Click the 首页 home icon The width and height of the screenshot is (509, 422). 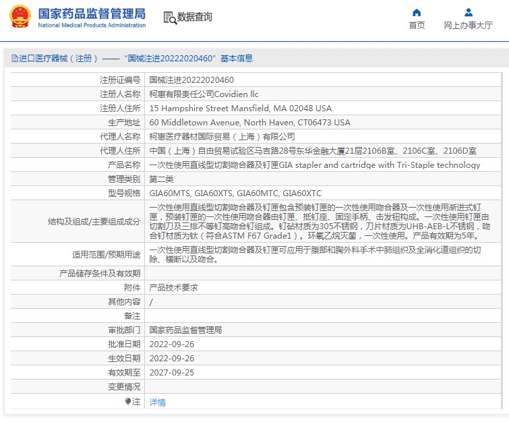click(417, 13)
